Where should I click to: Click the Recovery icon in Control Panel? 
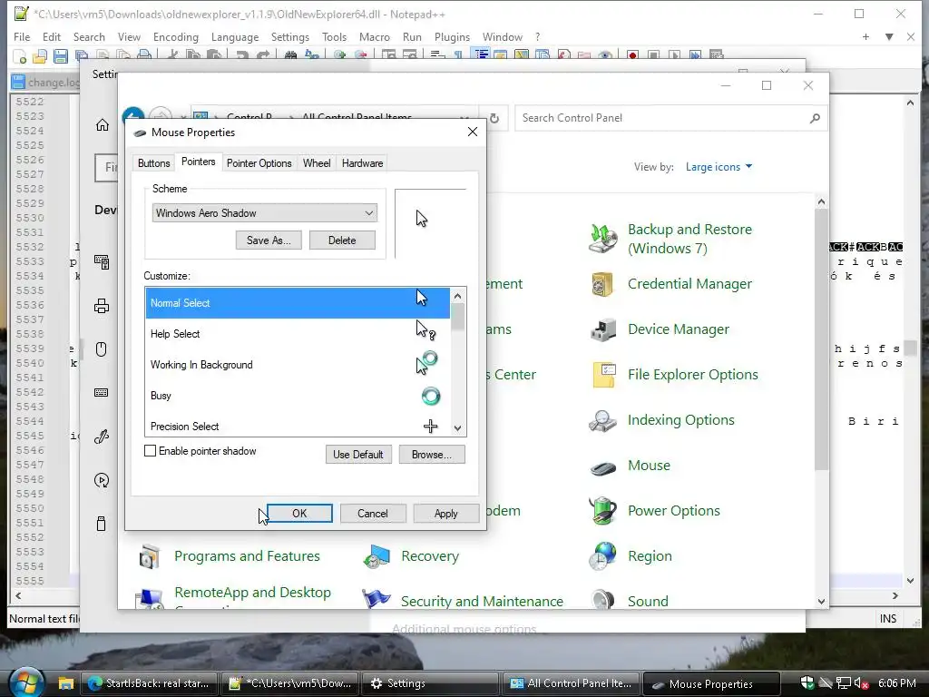click(376, 556)
